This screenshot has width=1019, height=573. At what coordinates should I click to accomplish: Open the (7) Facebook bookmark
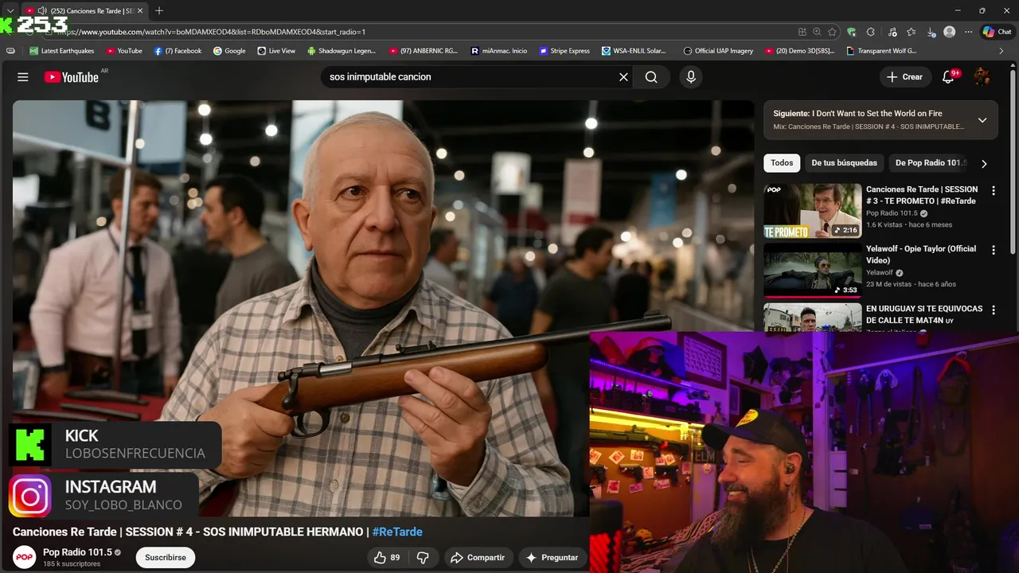point(178,51)
